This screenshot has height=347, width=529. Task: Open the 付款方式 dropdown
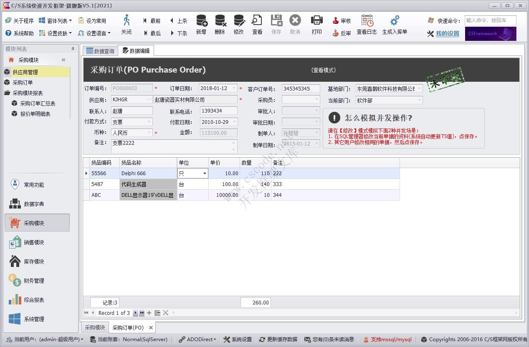click(149, 122)
